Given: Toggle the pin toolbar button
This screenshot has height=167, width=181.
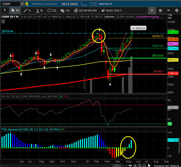Looking at the screenshot, I should 4,11.
